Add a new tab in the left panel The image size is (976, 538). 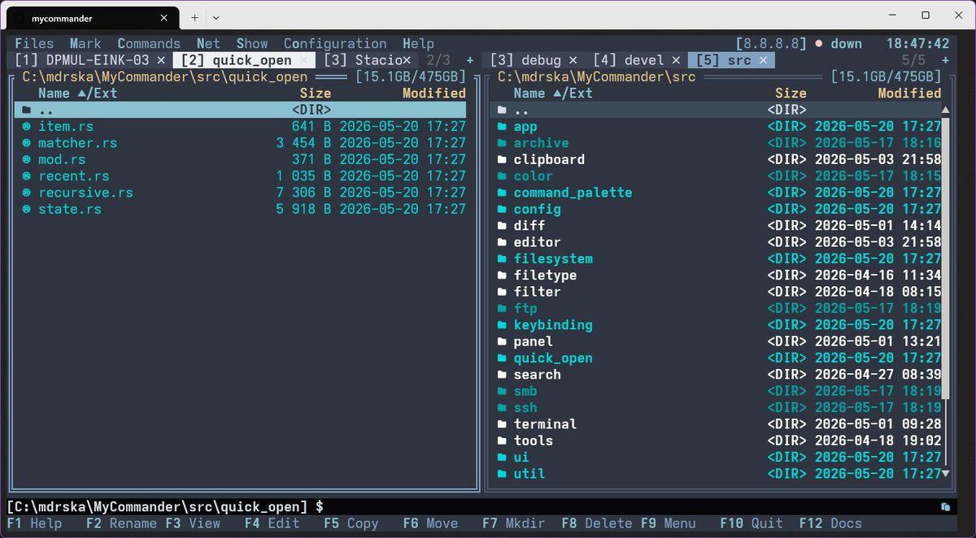[x=469, y=60]
